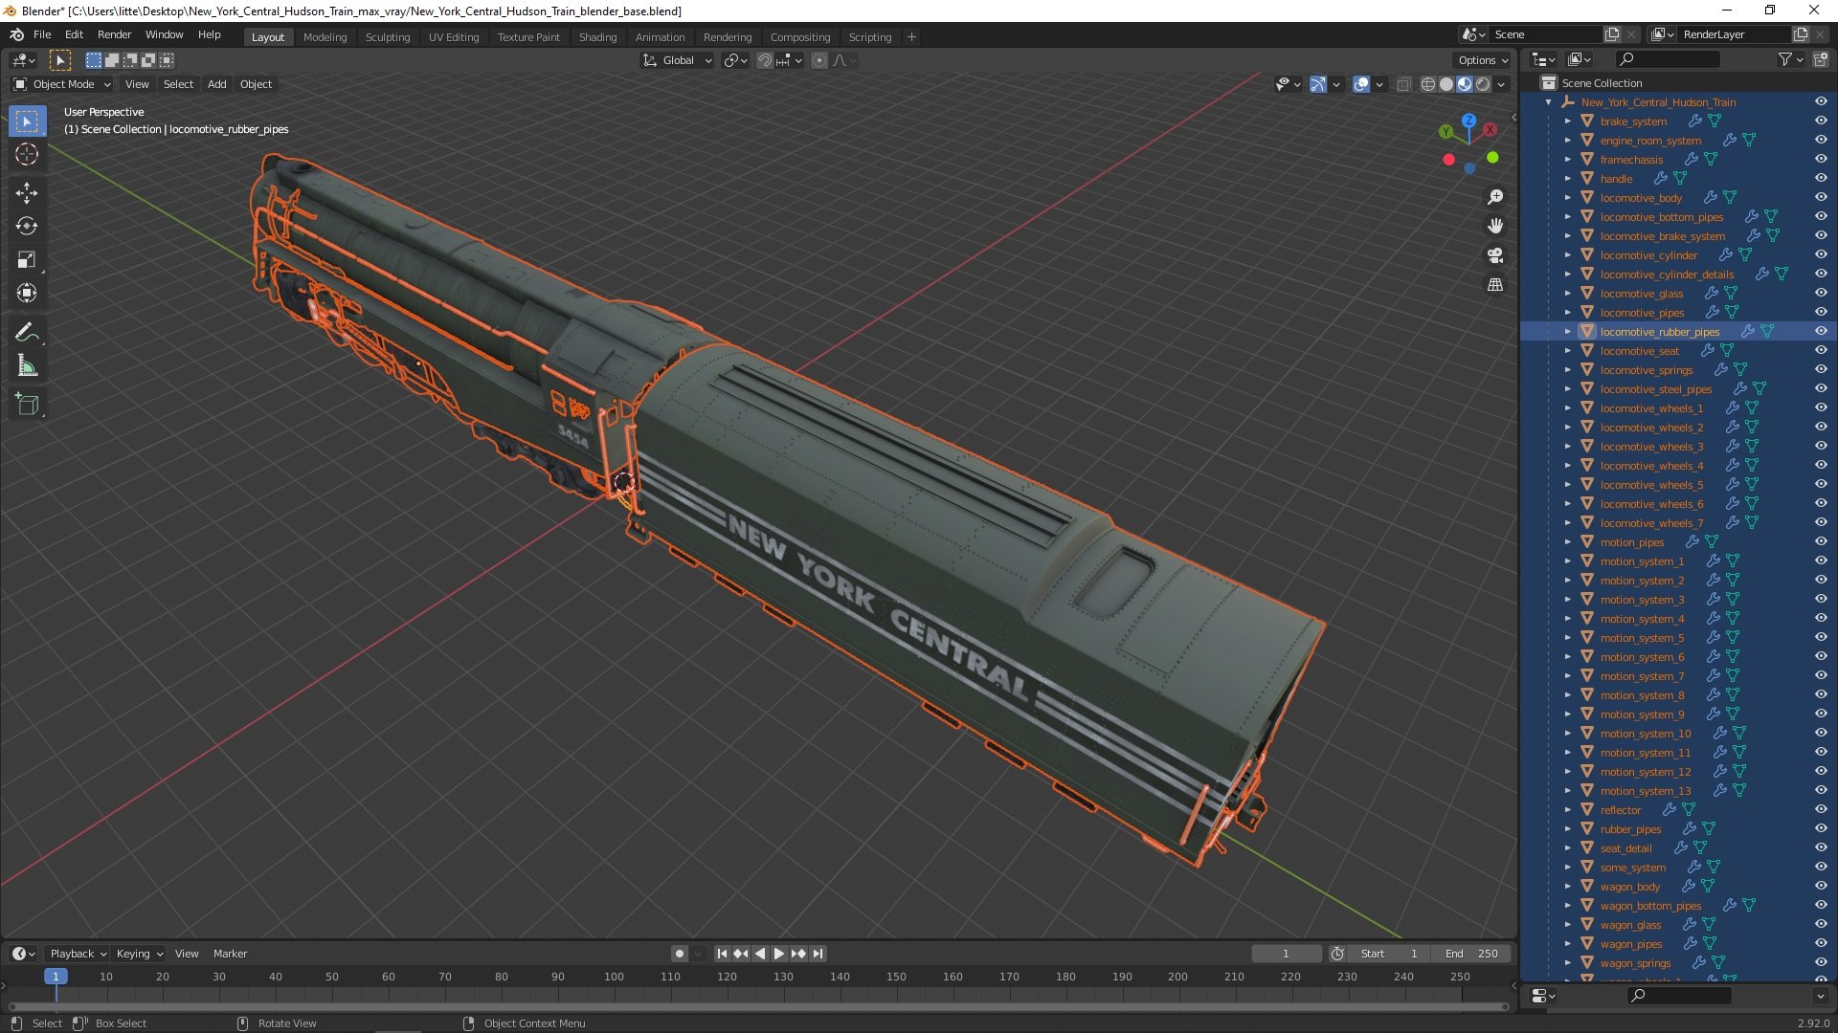
Task: Click the current frame number field
Action: (x=1286, y=954)
